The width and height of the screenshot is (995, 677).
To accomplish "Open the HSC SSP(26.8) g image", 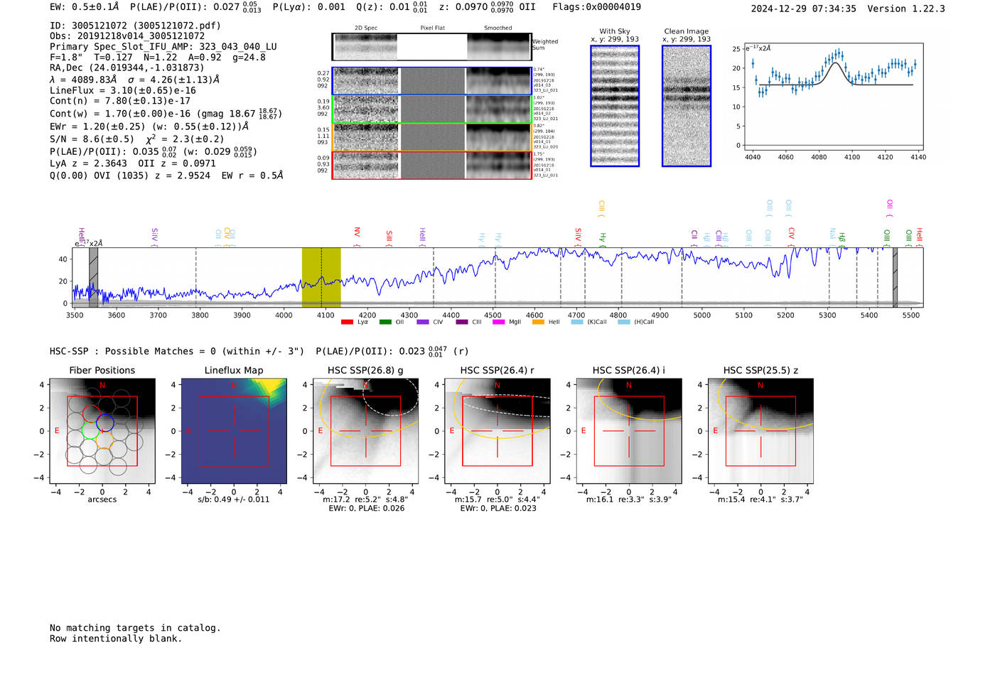I will (x=366, y=430).
